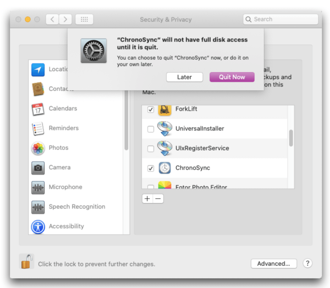Add an app using the plus button
Viewport: 330px width, 288px height.
coord(147,198)
